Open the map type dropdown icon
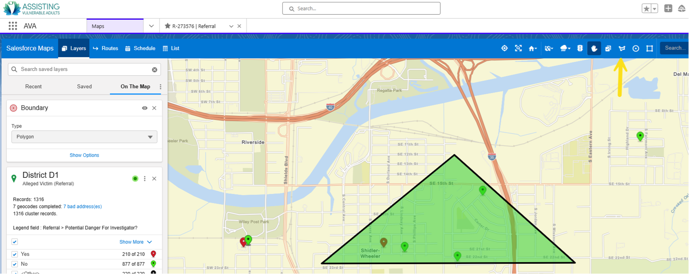Image resolution: width=689 pixels, height=274 pixels. point(549,48)
